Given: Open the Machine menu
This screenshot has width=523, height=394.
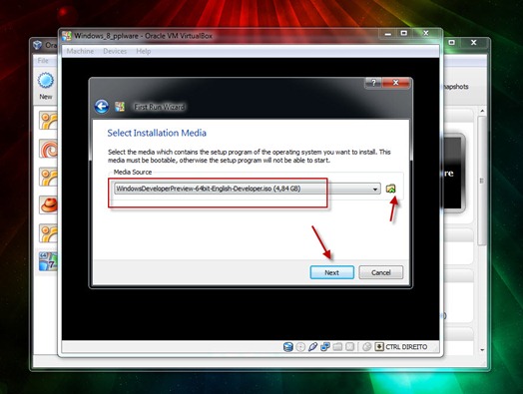Looking at the screenshot, I should click(x=80, y=51).
